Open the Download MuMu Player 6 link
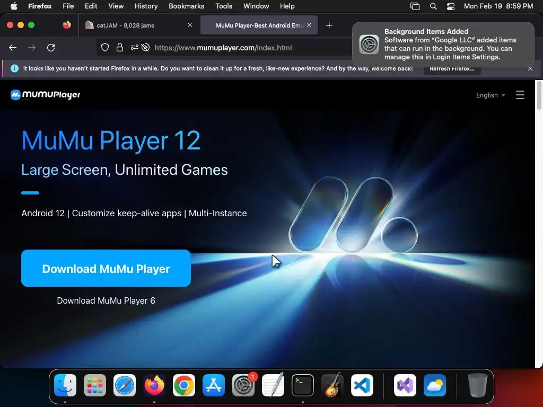 click(106, 301)
